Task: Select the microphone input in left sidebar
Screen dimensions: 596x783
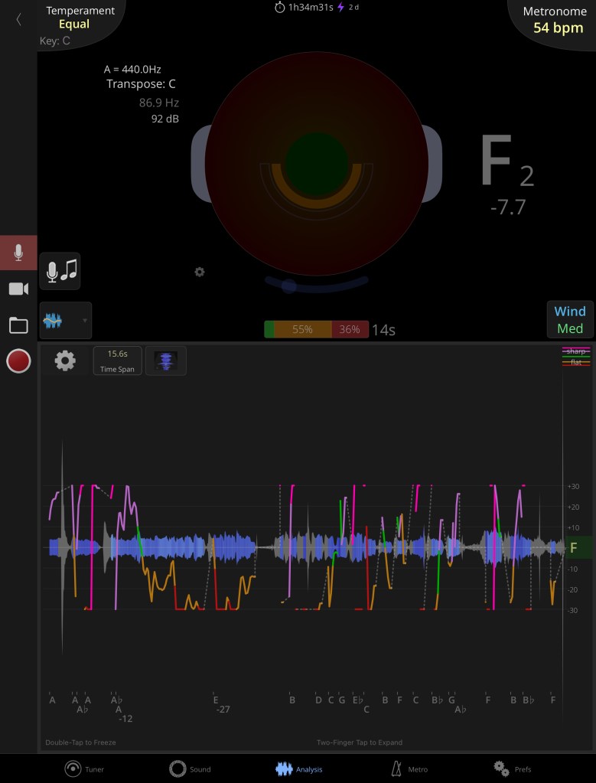Action: pos(18,253)
